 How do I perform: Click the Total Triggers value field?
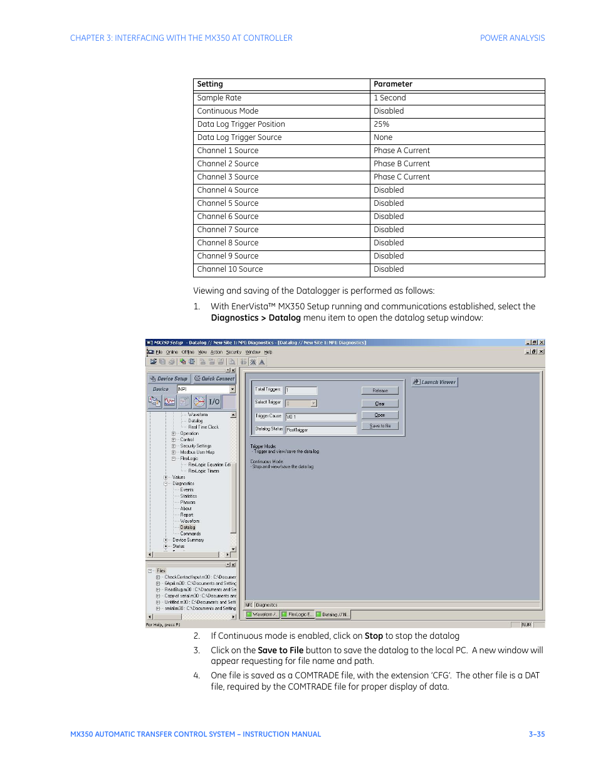[x=301, y=390]
